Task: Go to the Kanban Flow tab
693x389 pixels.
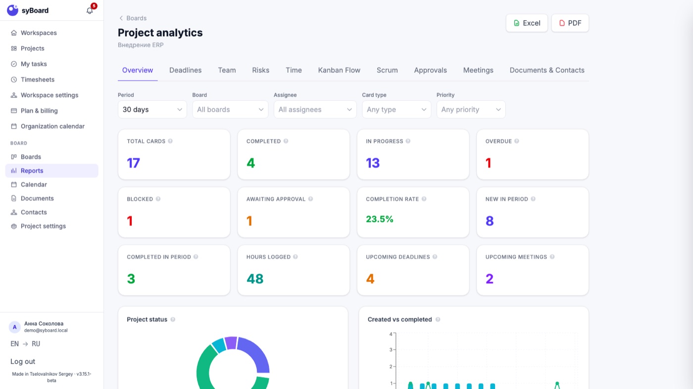Action: 339,70
